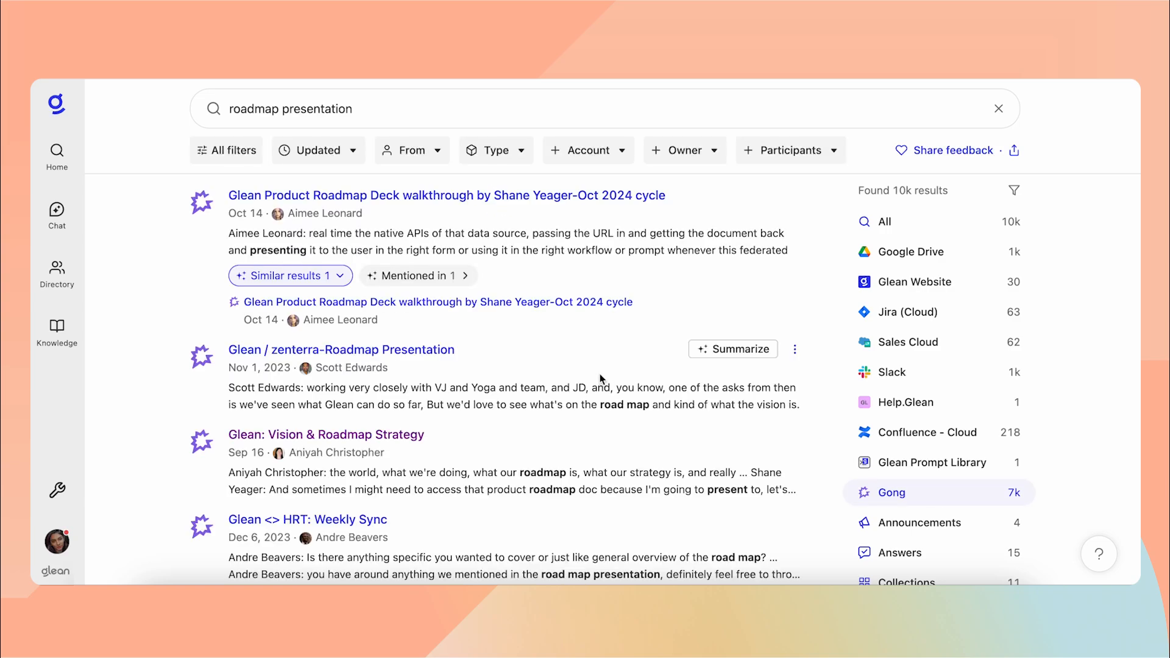This screenshot has width=1170, height=658.
Task: Open settings via the wrench icon
Action: pyautogui.click(x=57, y=490)
